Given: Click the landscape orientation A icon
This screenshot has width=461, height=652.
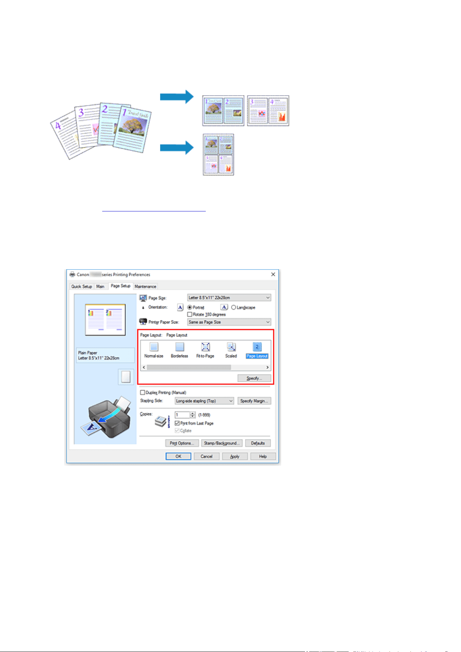Looking at the screenshot, I should (224, 307).
